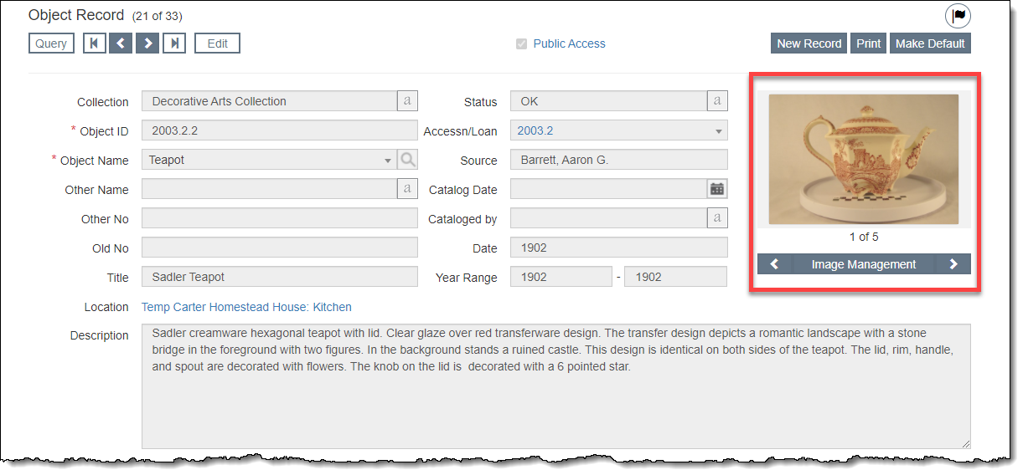Image resolution: width=1023 pixels, height=475 pixels.
Task: Expand the Object Name dropdown
Action: point(387,160)
